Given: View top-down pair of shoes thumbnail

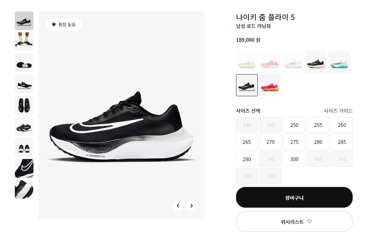Looking at the screenshot, I should coord(24,105).
